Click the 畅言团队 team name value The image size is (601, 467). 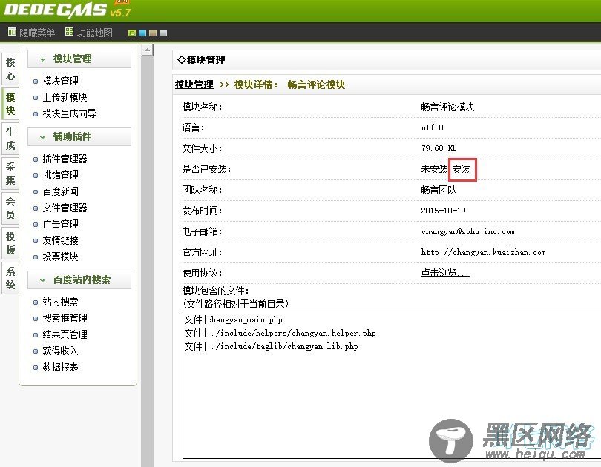(439, 190)
